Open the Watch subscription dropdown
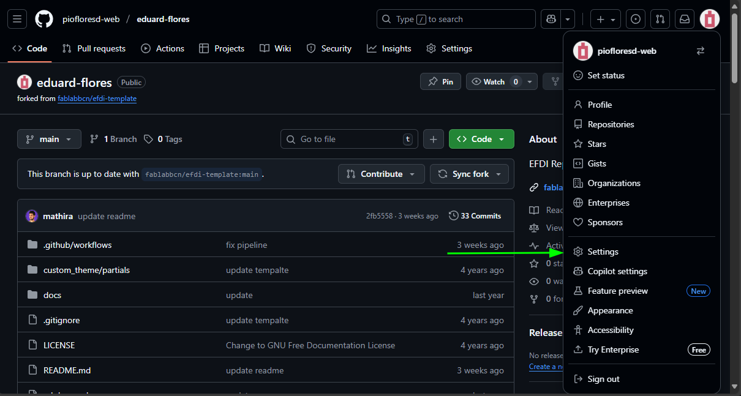This screenshot has height=396, width=741. click(502, 81)
